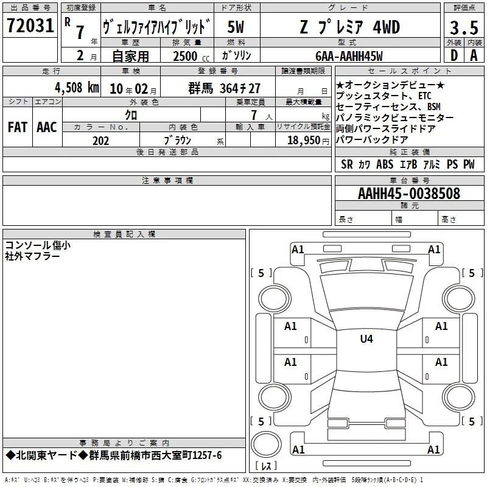The image size is (487, 487).
Task: Select model code 6AA-AAHH45W
Action: [x=349, y=56]
